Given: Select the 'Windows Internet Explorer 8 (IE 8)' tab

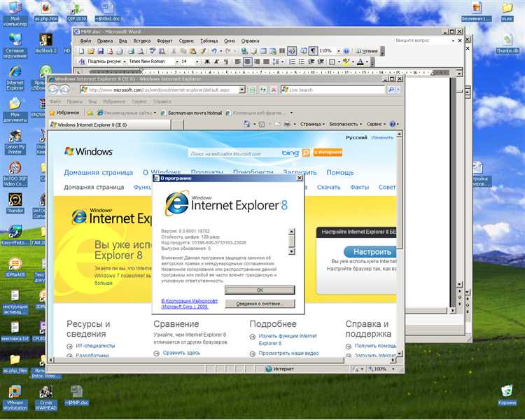Looking at the screenshot, I should pyautogui.click(x=110, y=125).
